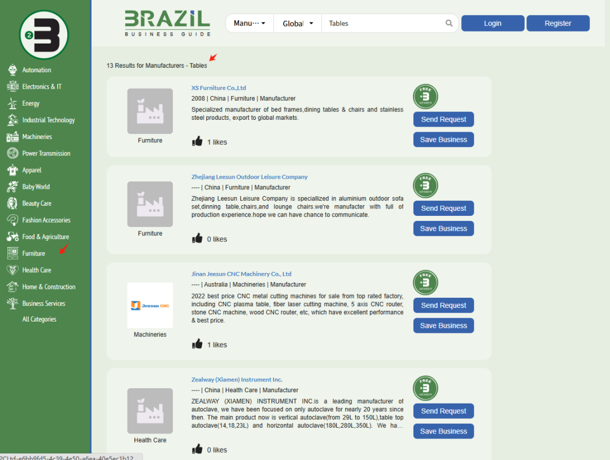This screenshot has width=610, height=460.
Task: Select Health Care category label in sidebar
Action: [37, 270]
